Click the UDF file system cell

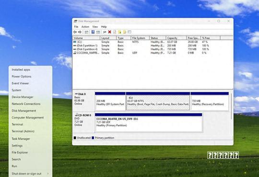(135, 53)
